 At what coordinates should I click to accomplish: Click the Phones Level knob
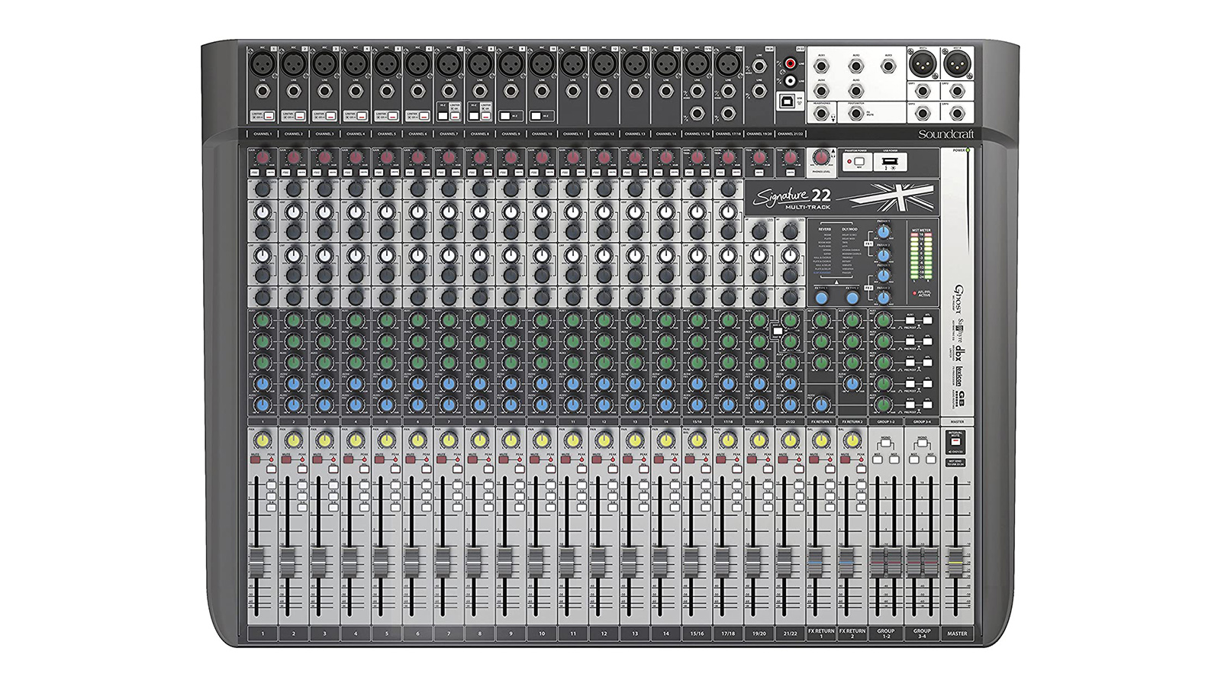(x=821, y=157)
